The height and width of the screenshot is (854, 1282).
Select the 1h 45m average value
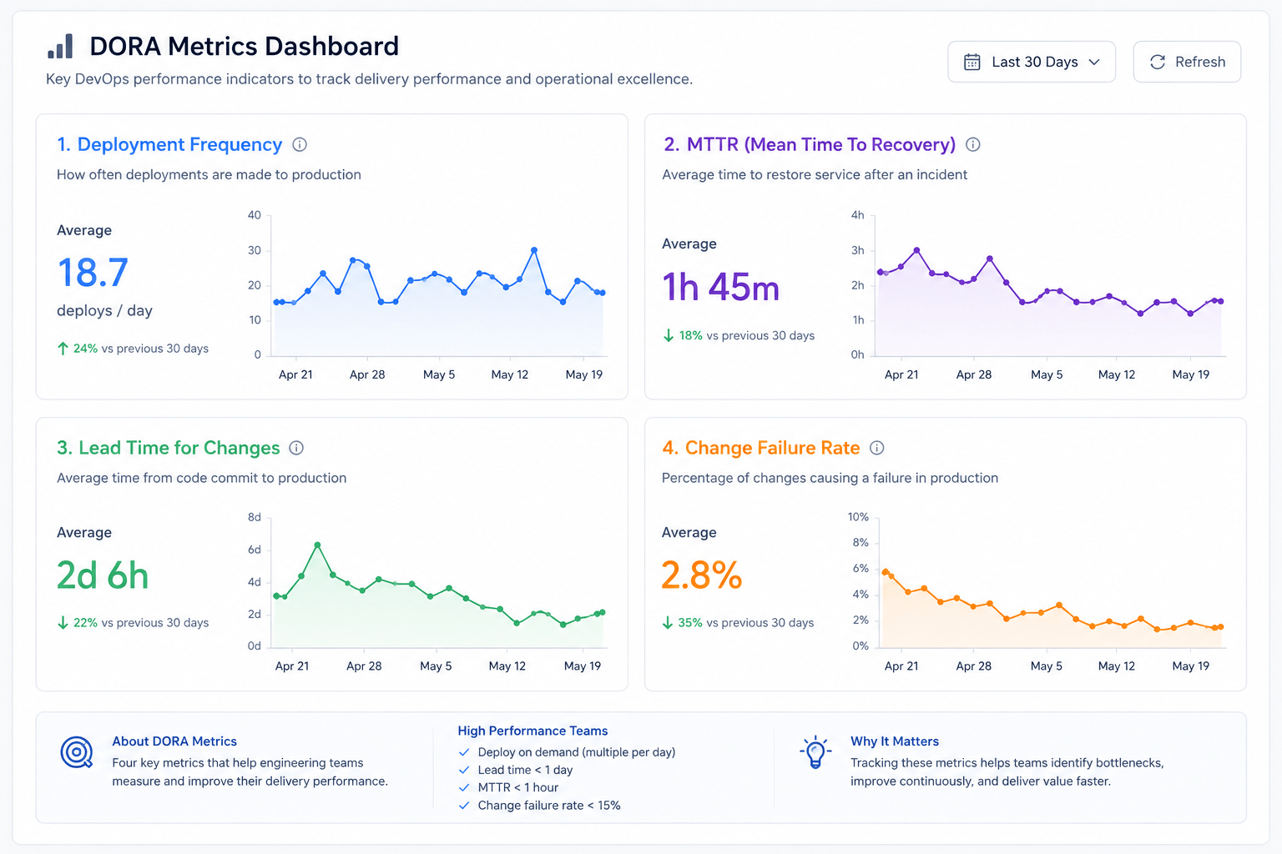pyautogui.click(x=721, y=287)
